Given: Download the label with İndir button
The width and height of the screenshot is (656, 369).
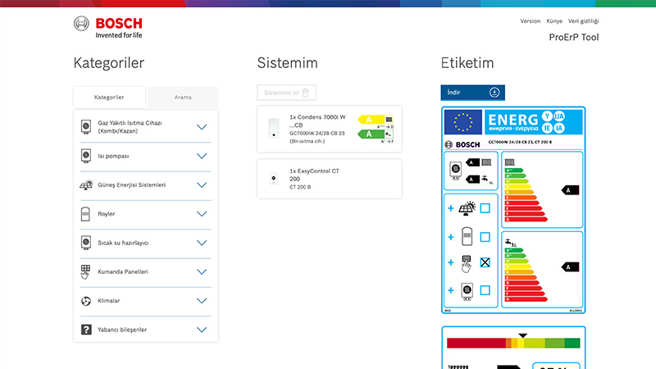Looking at the screenshot, I should coord(473,93).
